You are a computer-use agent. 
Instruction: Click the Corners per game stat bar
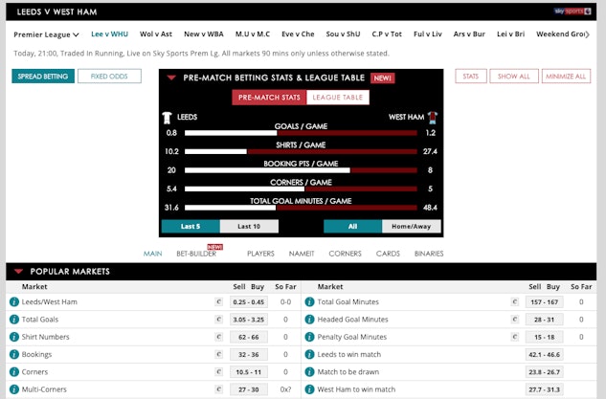point(303,189)
